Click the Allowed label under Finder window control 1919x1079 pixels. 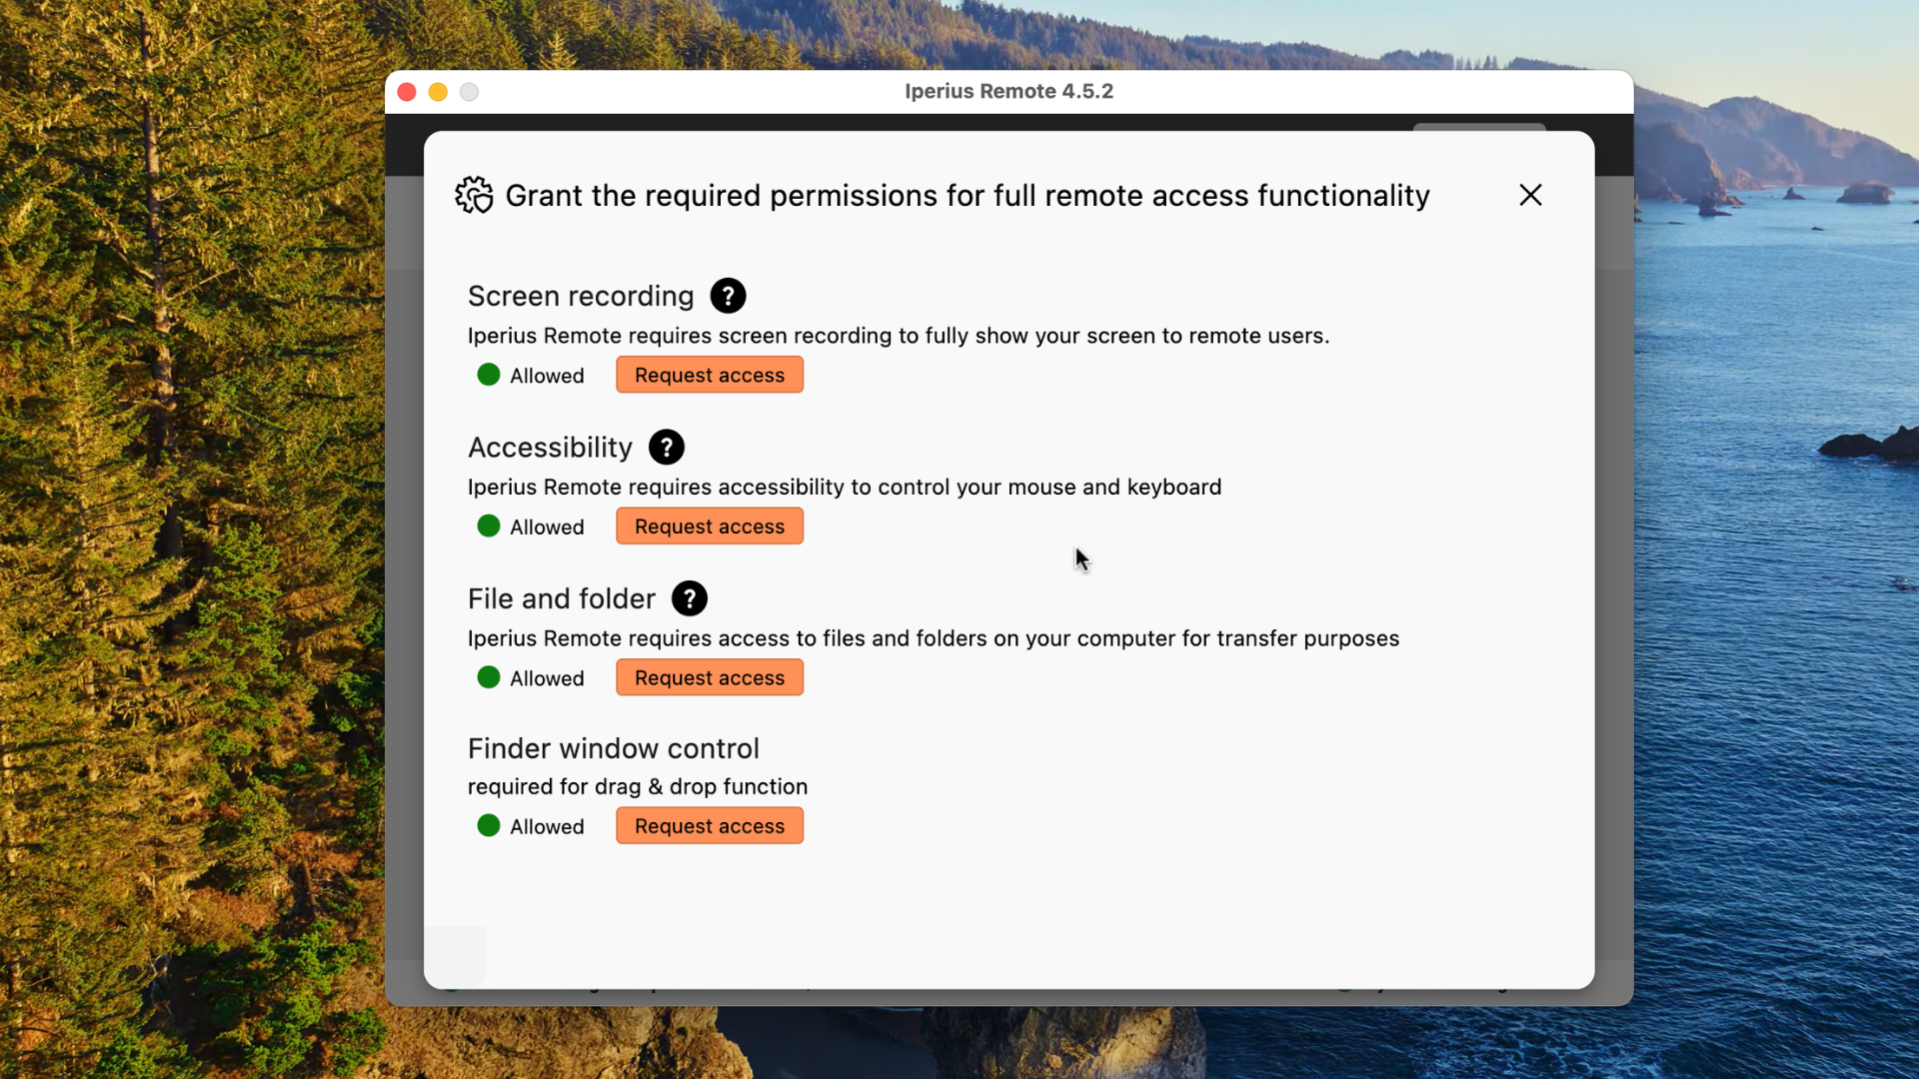point(547,826)
